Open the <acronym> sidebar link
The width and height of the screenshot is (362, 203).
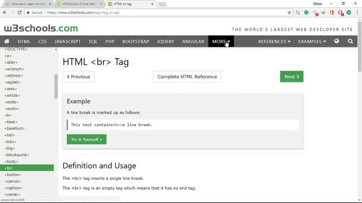pyautogui.click(x=14, y=69)
